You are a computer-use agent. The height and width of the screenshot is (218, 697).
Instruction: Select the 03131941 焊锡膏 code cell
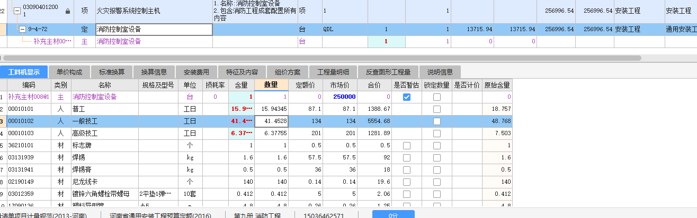pyautogui.click(x=29, y=170)
